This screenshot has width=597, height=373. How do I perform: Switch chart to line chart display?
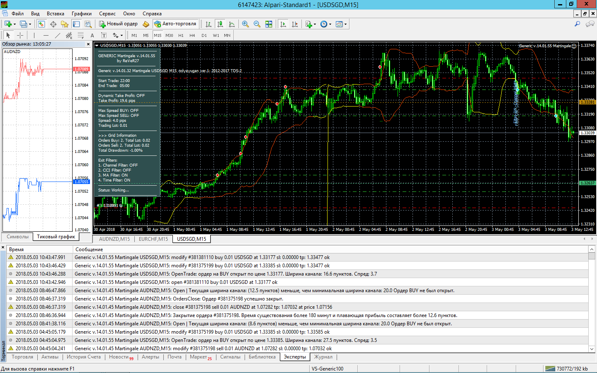tap(232, 24)
